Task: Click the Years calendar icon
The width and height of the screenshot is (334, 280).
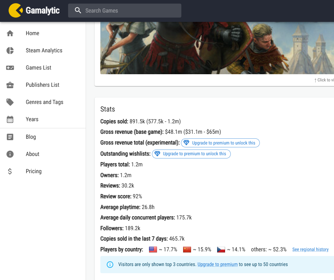Action: (x=10, y=119)
